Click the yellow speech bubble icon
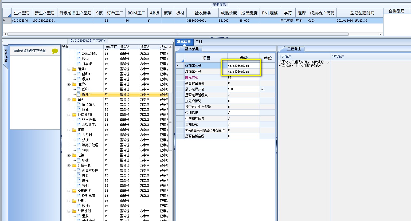411x221 pixels. (x=55, y=51)
